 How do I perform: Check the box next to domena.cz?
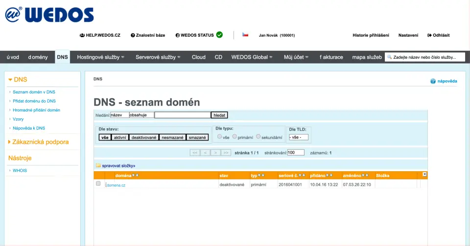point(98,184)
